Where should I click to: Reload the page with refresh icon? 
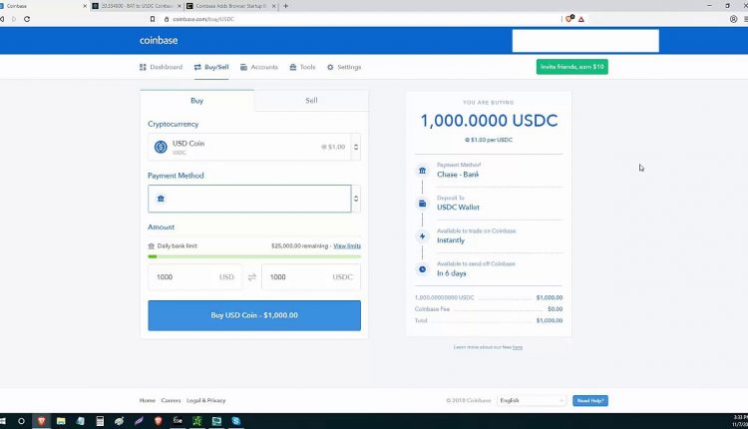[x=27, y=19]
